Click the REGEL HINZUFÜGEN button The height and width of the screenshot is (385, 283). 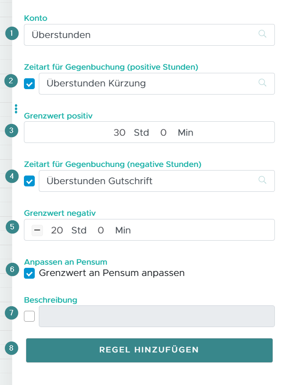[x=149, y=350]
